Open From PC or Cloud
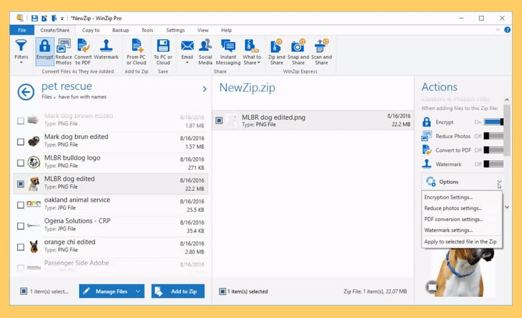This screenshot has height=318, width=522. click(x=136, y=52)
